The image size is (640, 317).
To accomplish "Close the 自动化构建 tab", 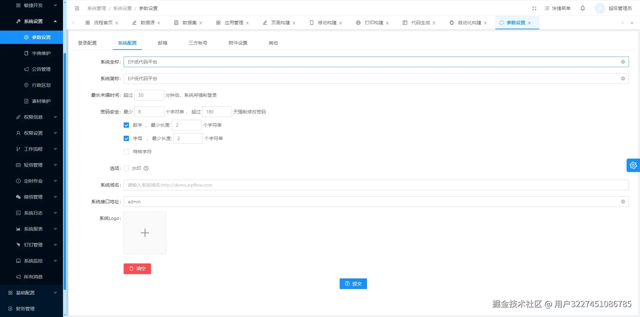I will 485,23.
